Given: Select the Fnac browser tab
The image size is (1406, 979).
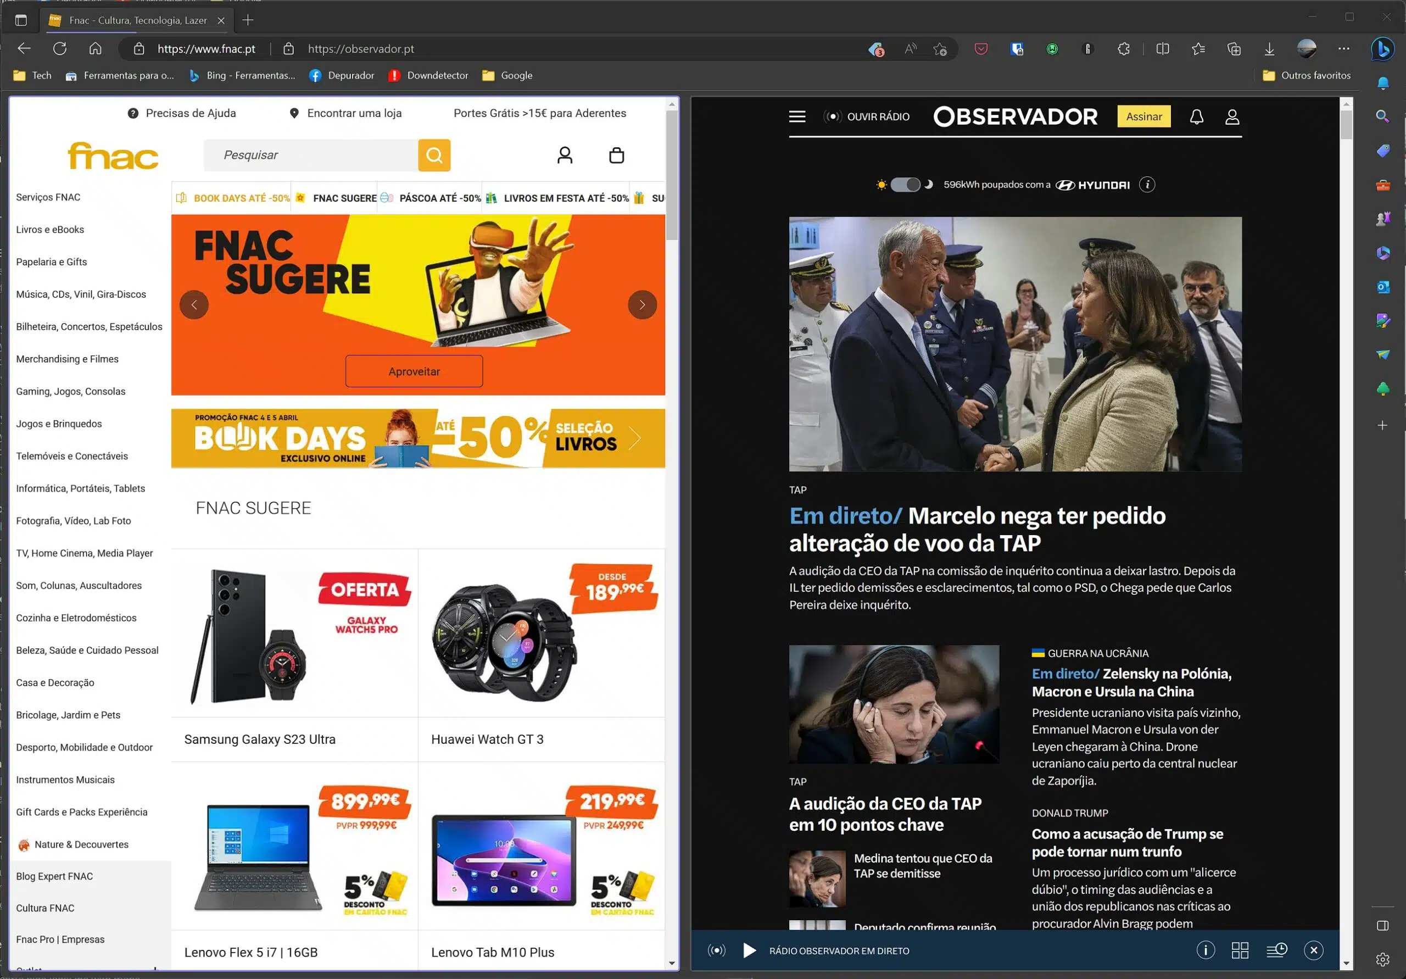Looking at the screenshot, I should click(137, 20).
